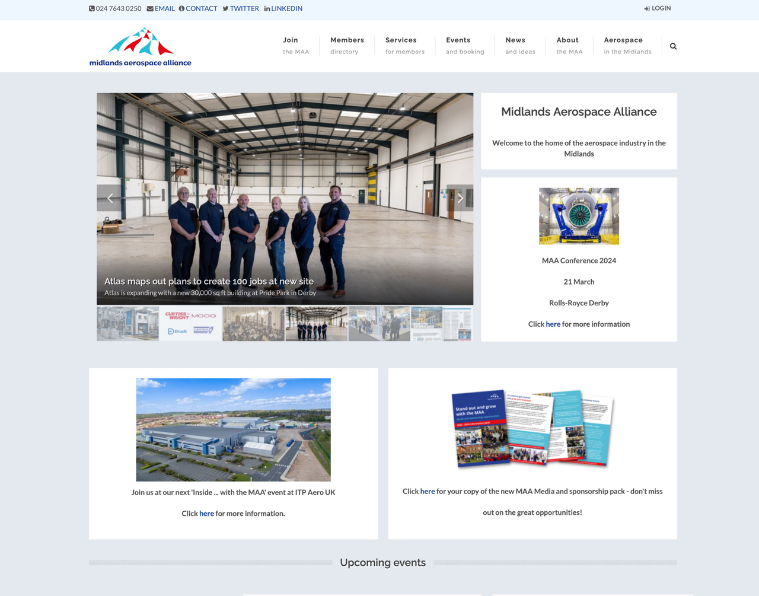
Task: Click the ITP Aero UK aerial photo
Action: pos(234,430)
